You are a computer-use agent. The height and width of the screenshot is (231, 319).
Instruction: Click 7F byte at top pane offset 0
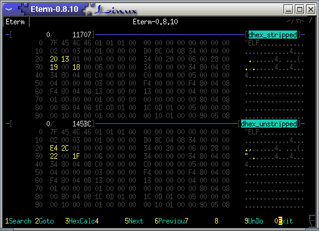click(x=54, y=43)
